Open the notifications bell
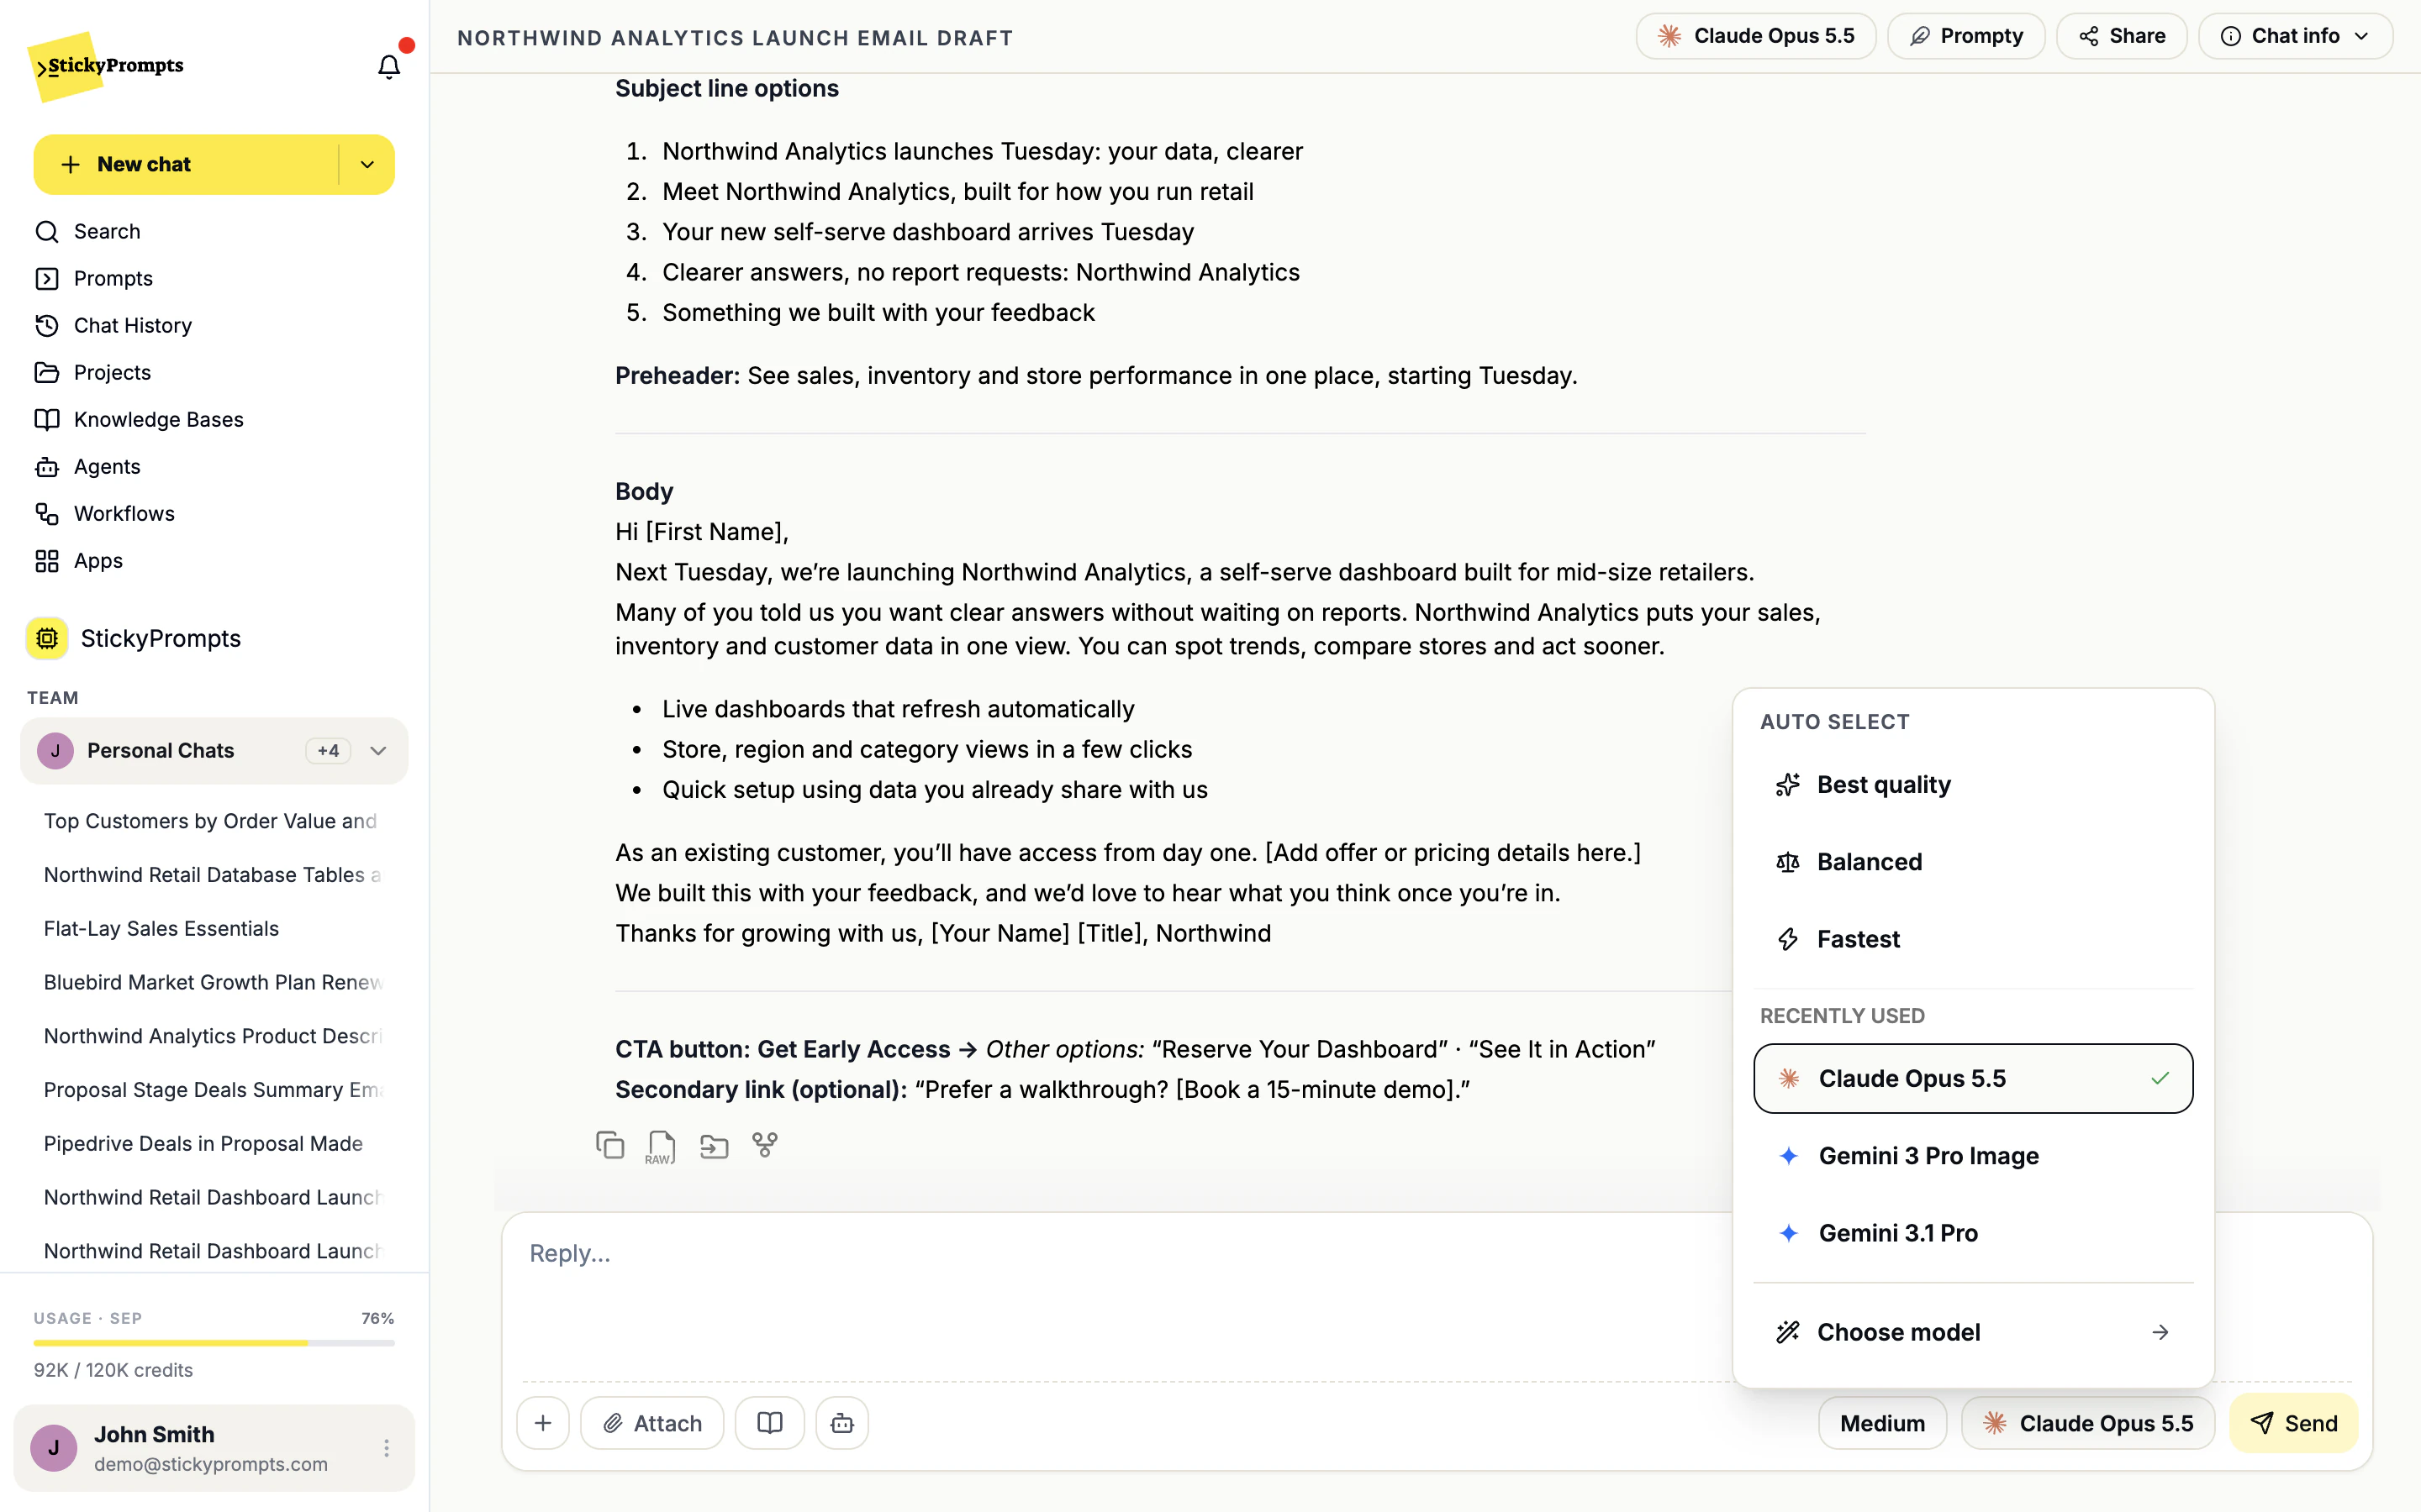The height and width of the screenshot is (1512, 2421). tap(389, 66)
